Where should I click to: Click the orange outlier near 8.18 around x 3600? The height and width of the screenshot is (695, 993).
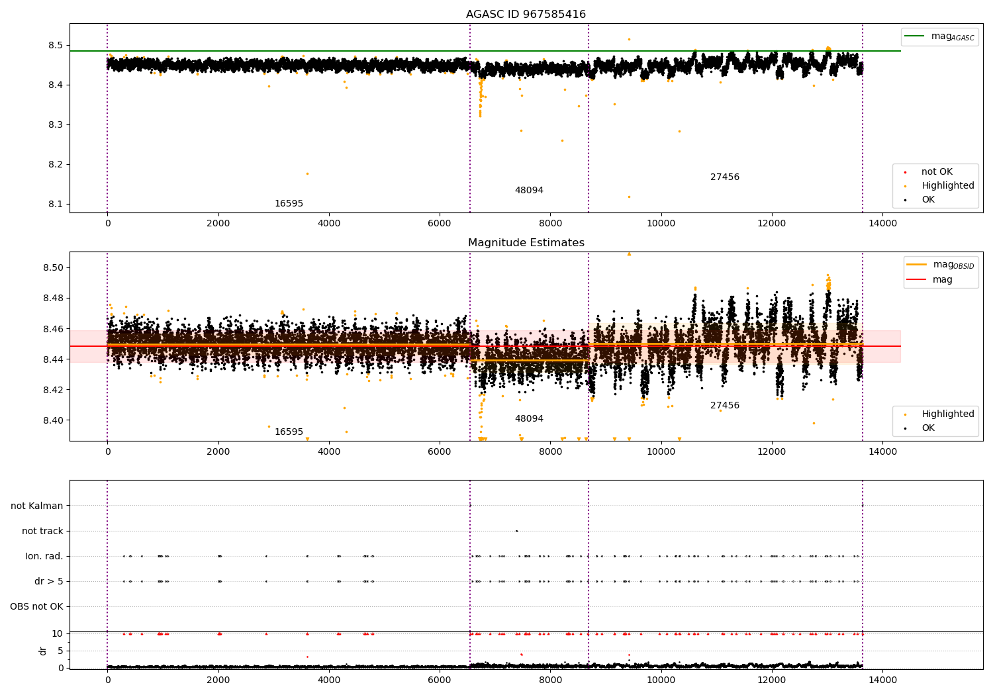pos(307,173)
